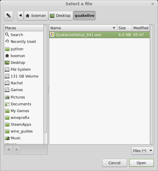Select the quakelive path button
Image resolution: width=158 pixels, height=171 pixels.
(x=84, y=16)
